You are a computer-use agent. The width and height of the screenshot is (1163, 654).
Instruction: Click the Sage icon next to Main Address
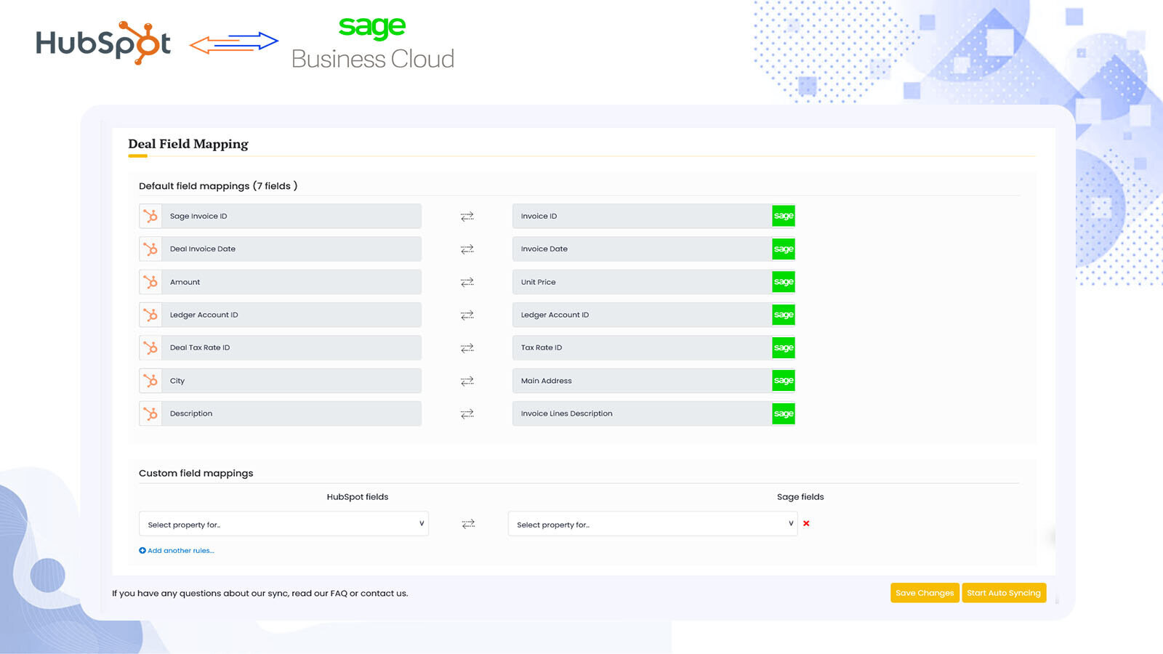pyautogui.click(x=783, y=381)
